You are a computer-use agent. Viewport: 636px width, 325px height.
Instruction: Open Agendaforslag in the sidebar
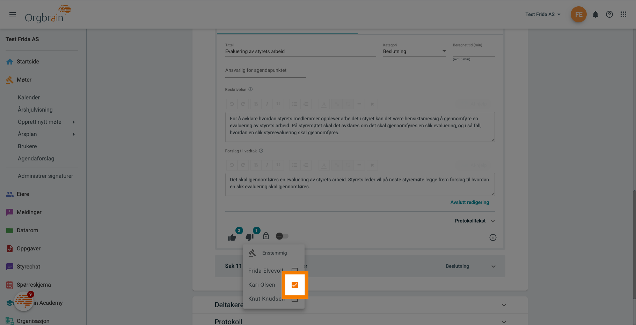coord(36,159)
